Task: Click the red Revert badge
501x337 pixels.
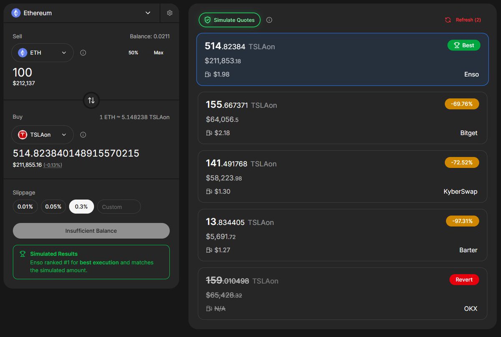Action: (464, 279)
